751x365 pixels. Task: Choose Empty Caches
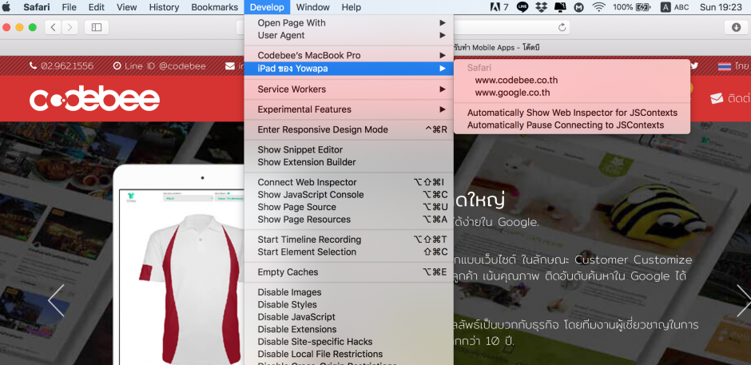tap(348, 272)
